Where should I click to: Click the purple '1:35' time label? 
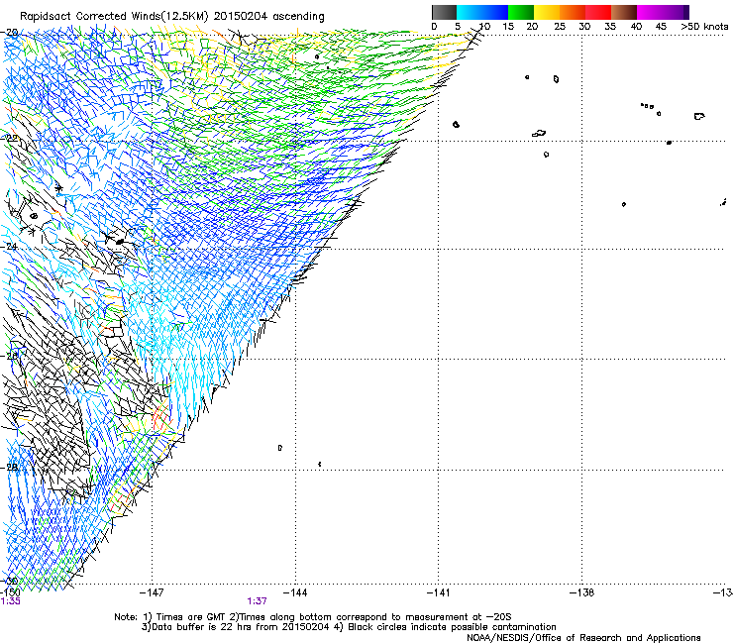10,601
